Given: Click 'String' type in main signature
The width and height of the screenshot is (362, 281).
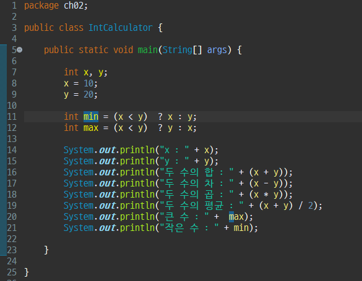Looking at the screenshot, I should (178, 50).
